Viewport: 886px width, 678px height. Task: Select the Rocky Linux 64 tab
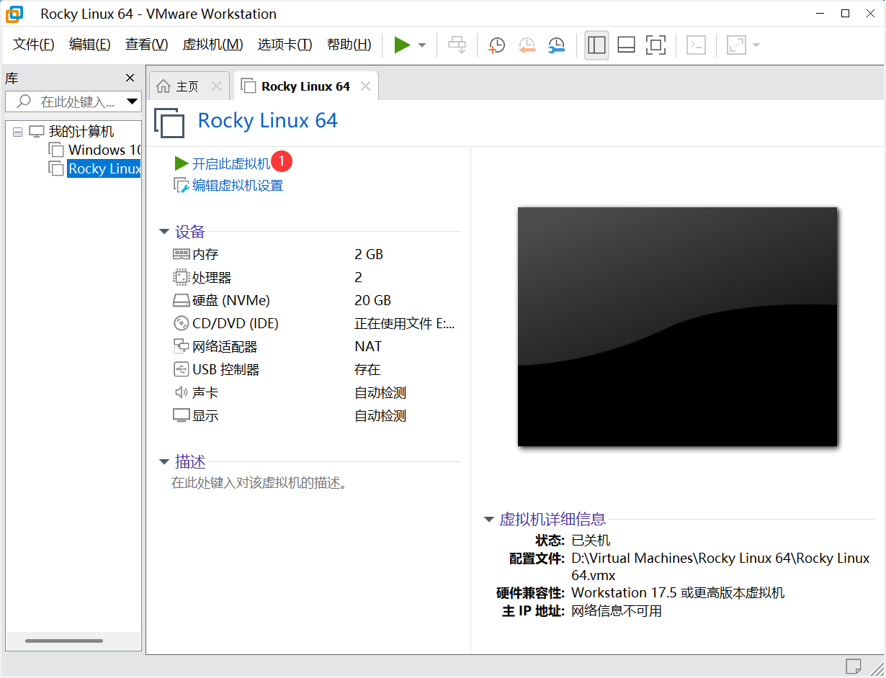(305, 86)
